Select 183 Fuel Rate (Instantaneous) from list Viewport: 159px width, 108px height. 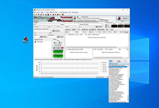118,92
